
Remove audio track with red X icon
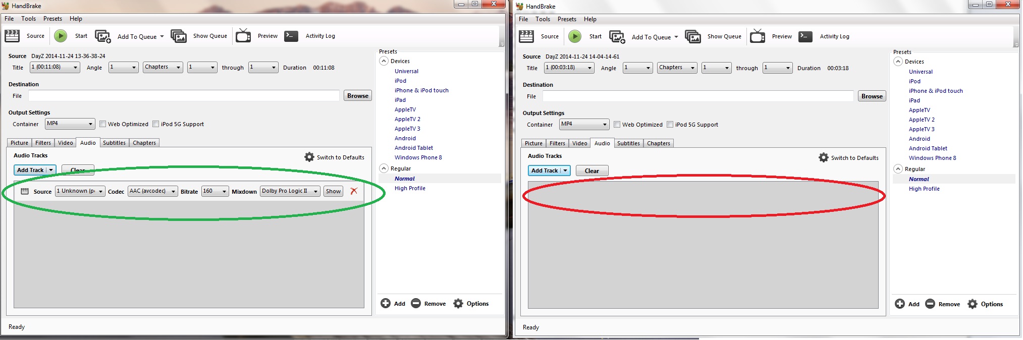354,191
